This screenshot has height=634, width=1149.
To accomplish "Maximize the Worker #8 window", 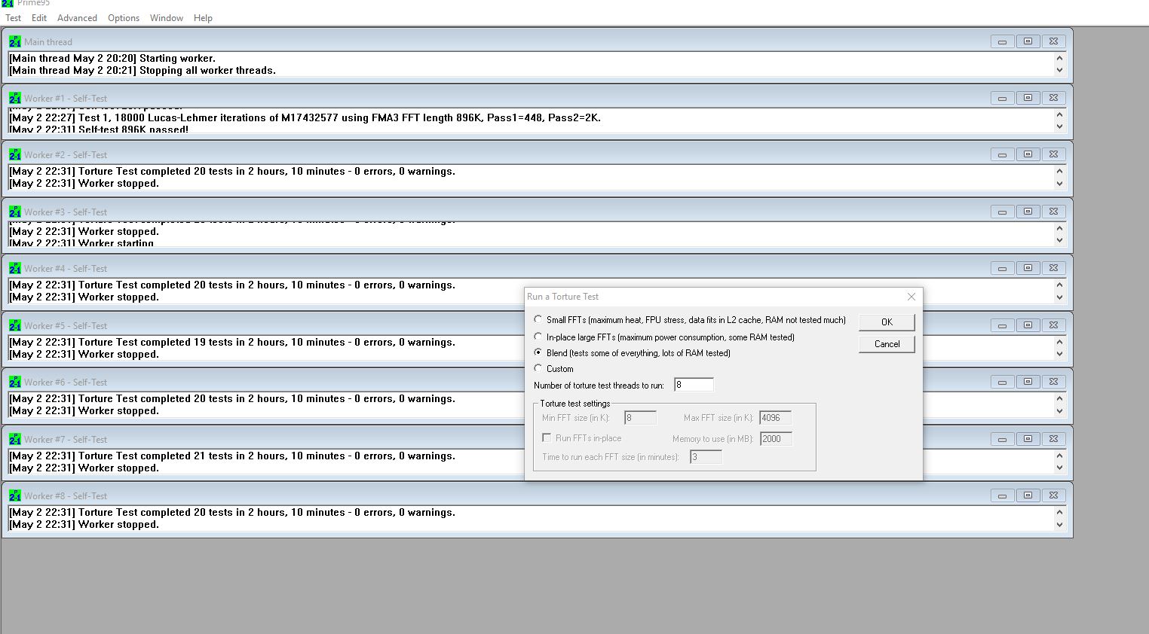I will point(1028,495).
